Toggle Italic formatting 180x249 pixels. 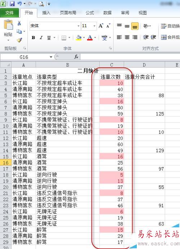pyautogui.click(x=41, y=38)
